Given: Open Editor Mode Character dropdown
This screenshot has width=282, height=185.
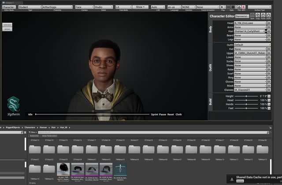Looking at the screenshot, I should (9, 7).
